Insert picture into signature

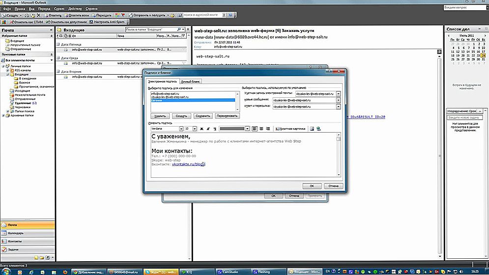312,129
